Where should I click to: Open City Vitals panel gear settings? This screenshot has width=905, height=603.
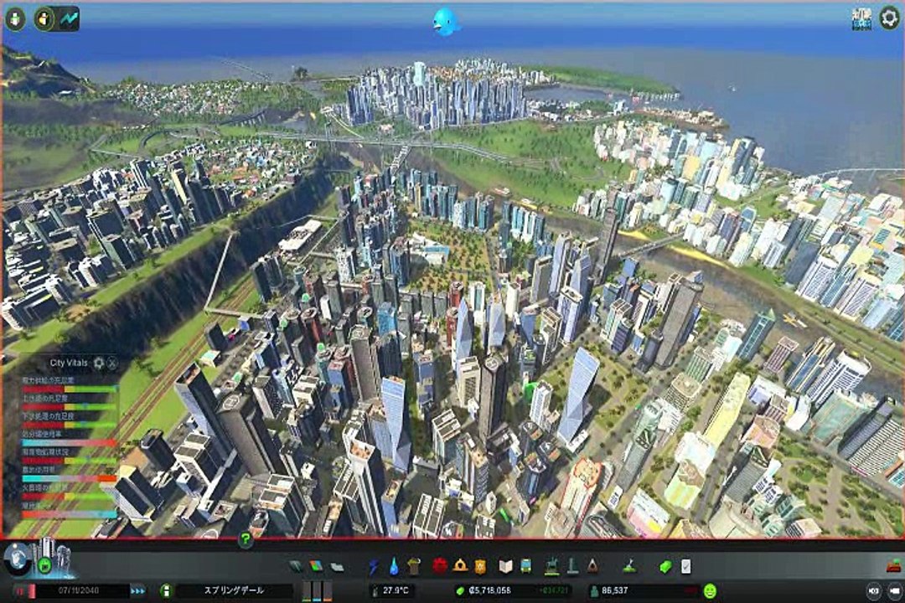click(x=99, y=363)
